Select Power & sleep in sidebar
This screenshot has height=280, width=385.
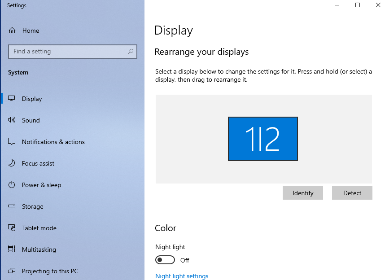tap(41, 185)
